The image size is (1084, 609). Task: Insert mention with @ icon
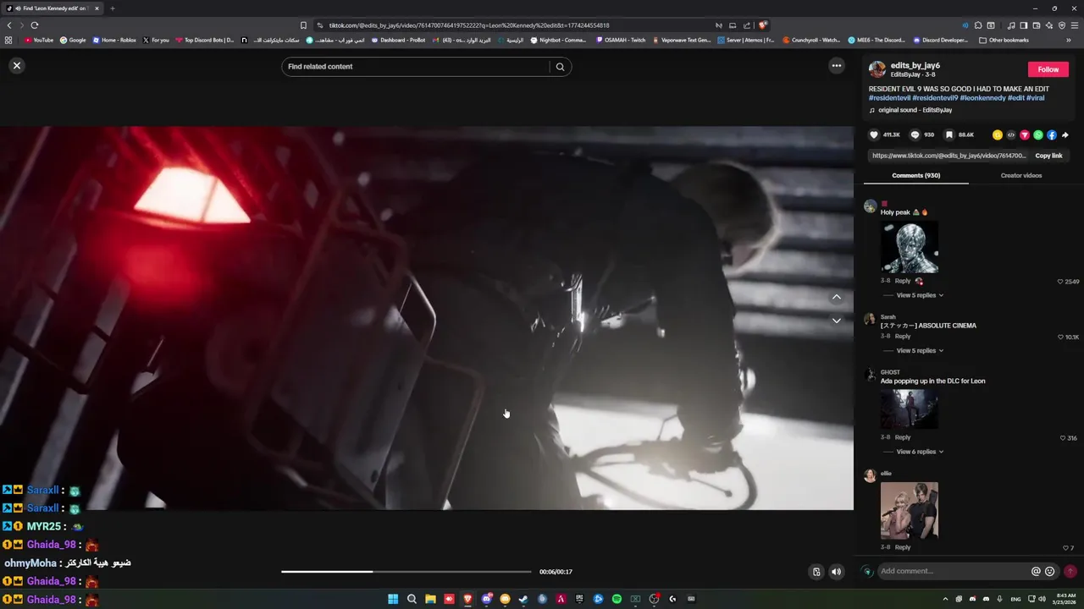pos(1036,571)
